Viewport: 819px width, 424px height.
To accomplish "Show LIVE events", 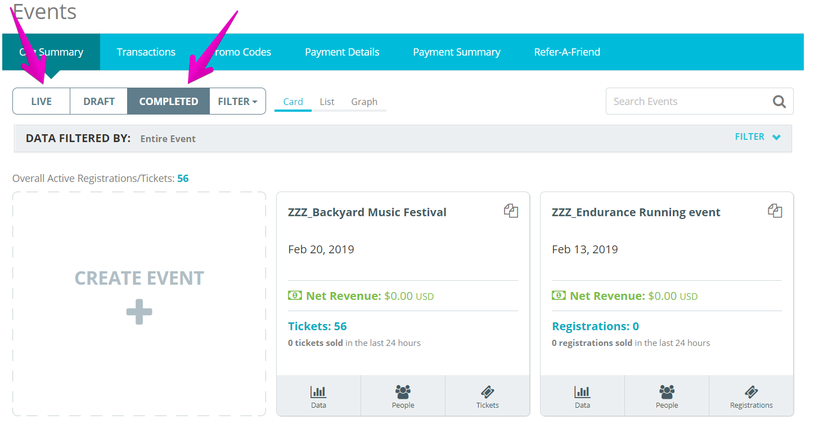I will 42,102.
